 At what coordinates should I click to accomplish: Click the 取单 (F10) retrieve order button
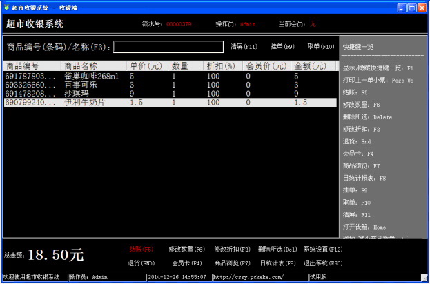320,47
